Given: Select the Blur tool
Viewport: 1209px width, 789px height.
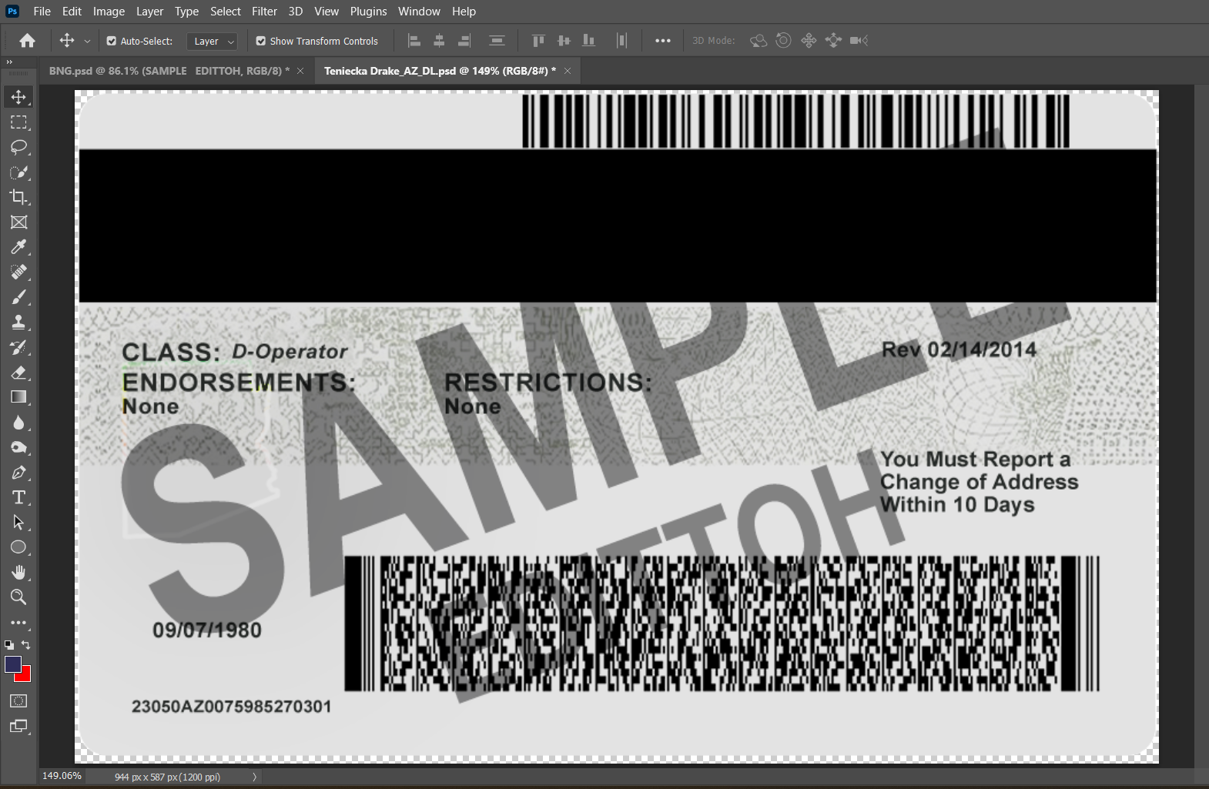Looking at the screenshot, I should pyautogui.click(x=18, y=423).
